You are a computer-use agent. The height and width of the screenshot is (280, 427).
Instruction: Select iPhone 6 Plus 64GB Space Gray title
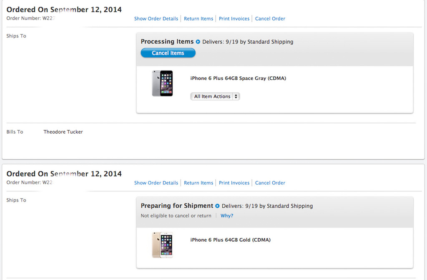pyautogui.click(x=238, y=78)
